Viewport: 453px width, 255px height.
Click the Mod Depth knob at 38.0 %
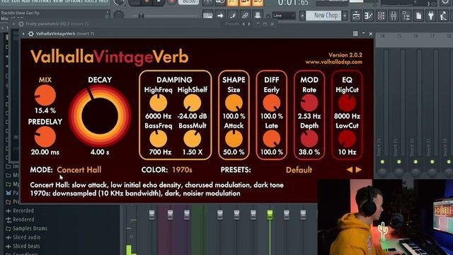click(x=309, y=139)
